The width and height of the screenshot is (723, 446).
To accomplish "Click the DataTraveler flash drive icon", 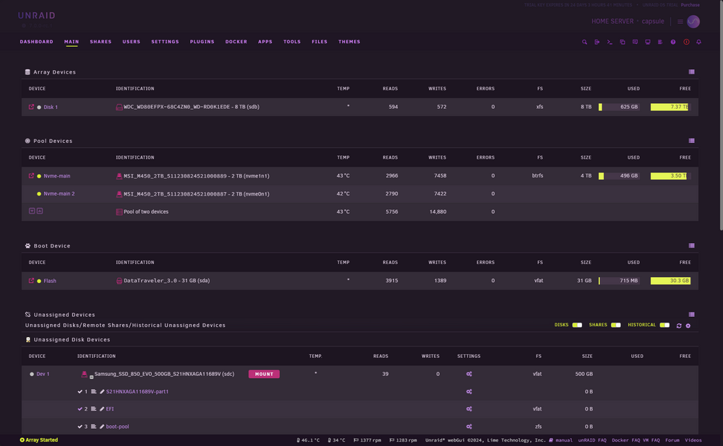I will click(x=119, y=281).
